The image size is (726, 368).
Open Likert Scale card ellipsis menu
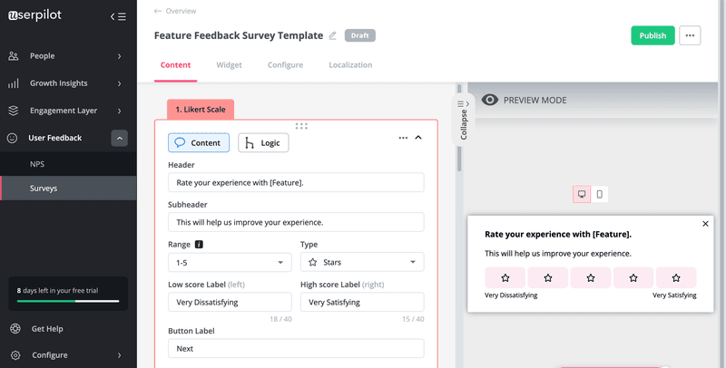403,138
